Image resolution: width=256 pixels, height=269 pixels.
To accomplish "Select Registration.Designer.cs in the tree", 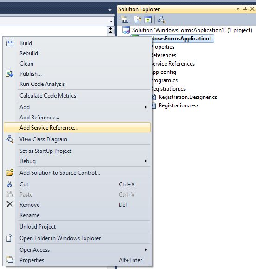I will pyautogui.click(x=188, y=97).
